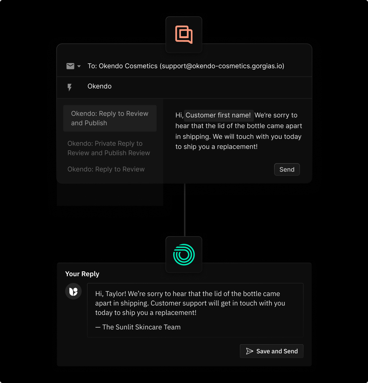The image size is (368, 383).
Task: Select 'Okendo: Reply to Review and Publish' macro
Action: pyautogui.click(x=110, y=118)
